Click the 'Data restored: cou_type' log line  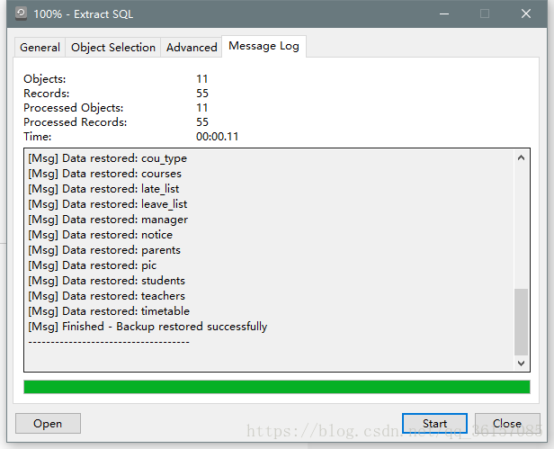tap(107, 158)
